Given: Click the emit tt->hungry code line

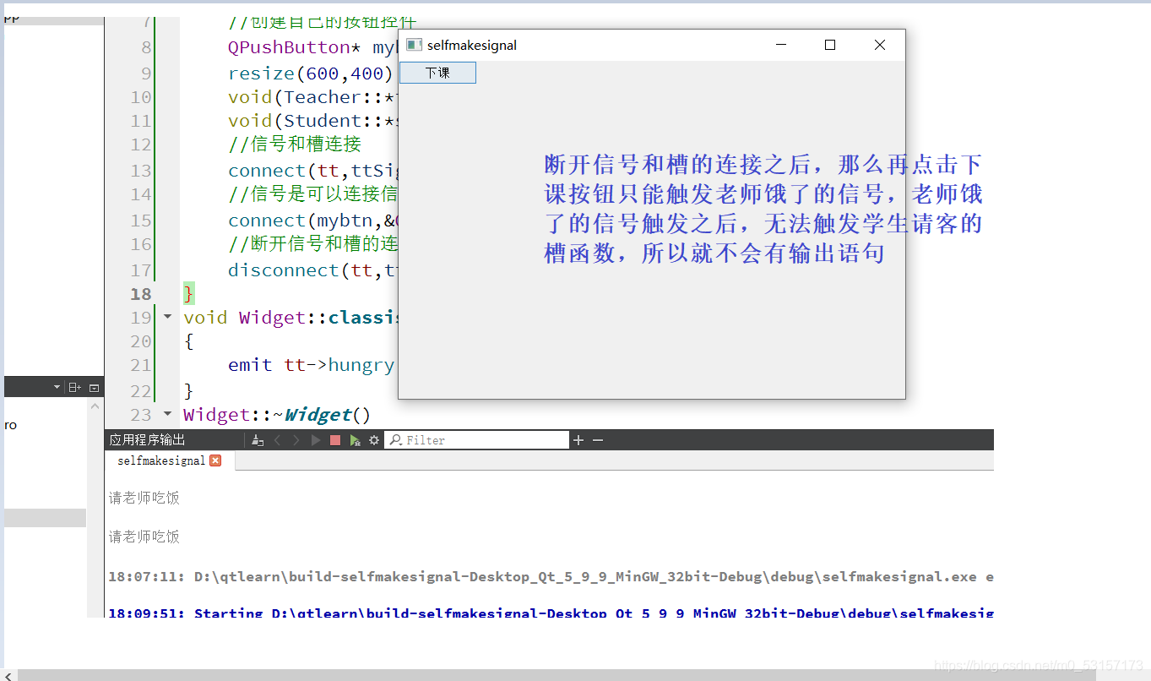Looking at the screenshot, I should pyautogui.click(x=312, y=365).
